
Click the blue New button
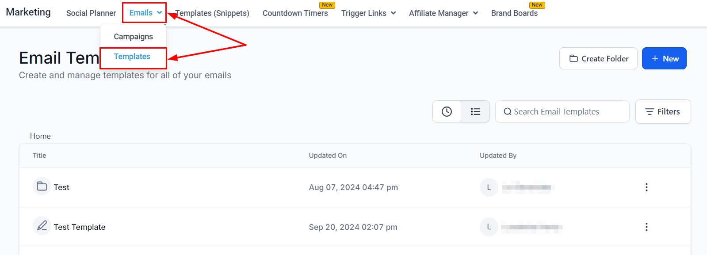pyautogui.click(x=664, y=59)
